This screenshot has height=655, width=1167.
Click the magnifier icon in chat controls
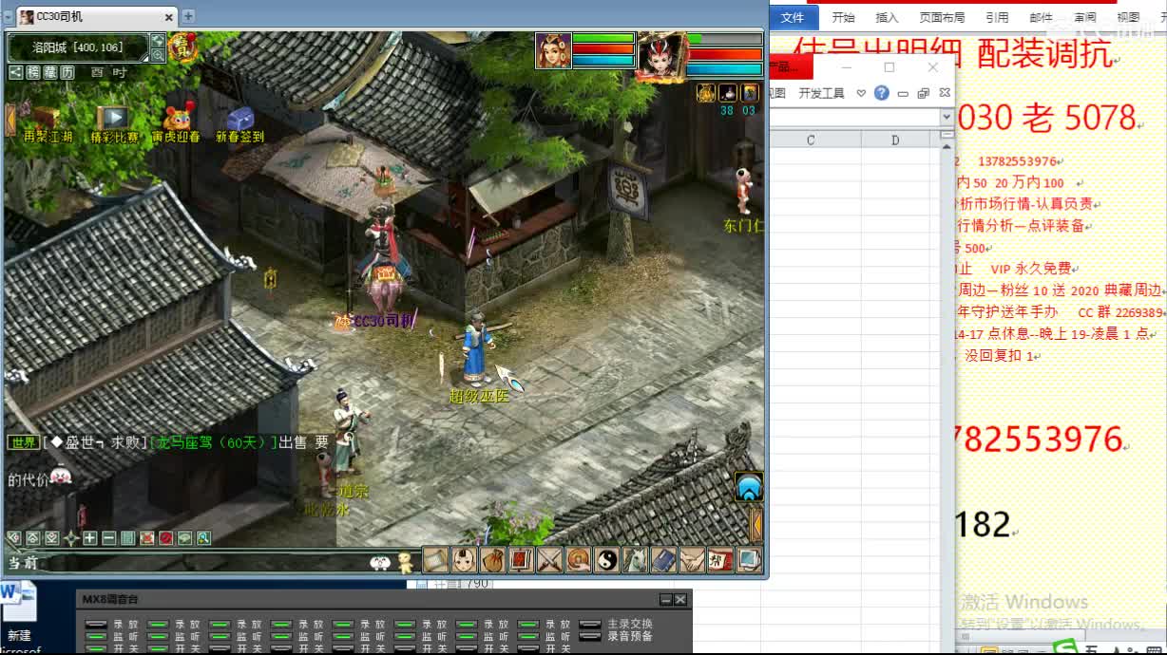[203, 537]
